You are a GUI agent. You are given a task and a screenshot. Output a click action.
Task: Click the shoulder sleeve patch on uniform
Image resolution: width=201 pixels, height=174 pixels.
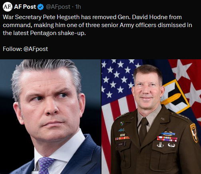194,133
